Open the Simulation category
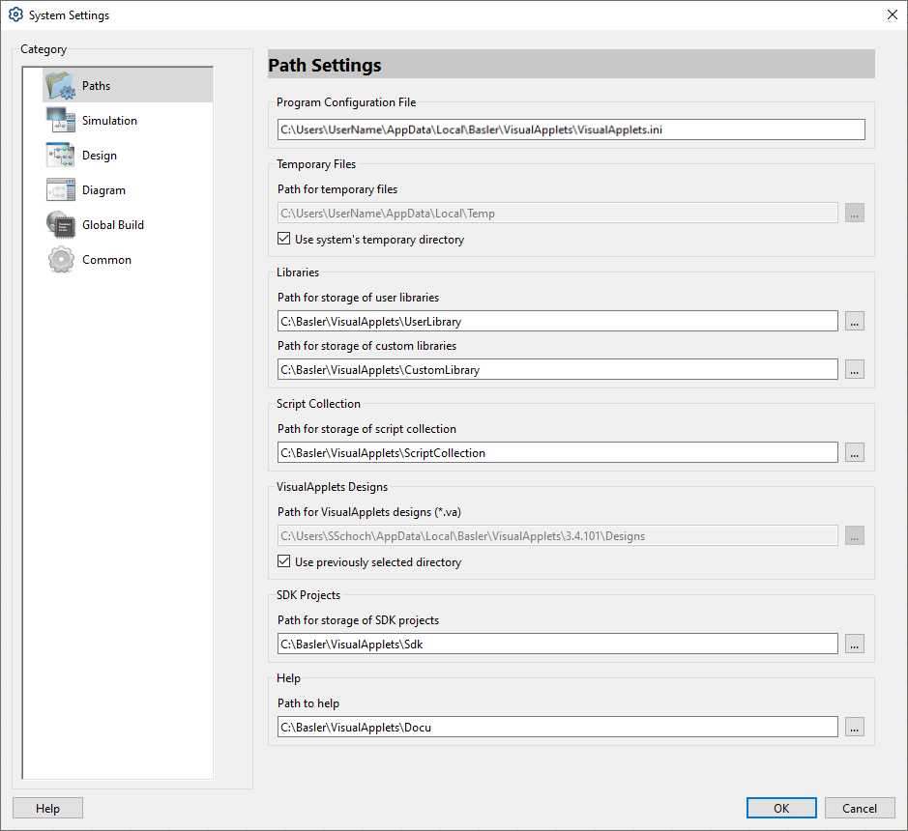 point(109,121)
